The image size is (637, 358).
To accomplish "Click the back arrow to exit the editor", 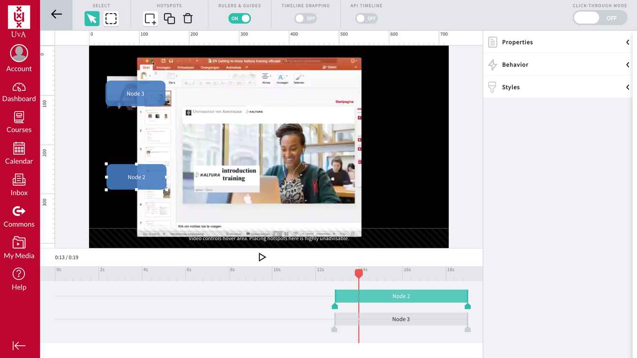I will pyautogui.click(x=56, y=15).
